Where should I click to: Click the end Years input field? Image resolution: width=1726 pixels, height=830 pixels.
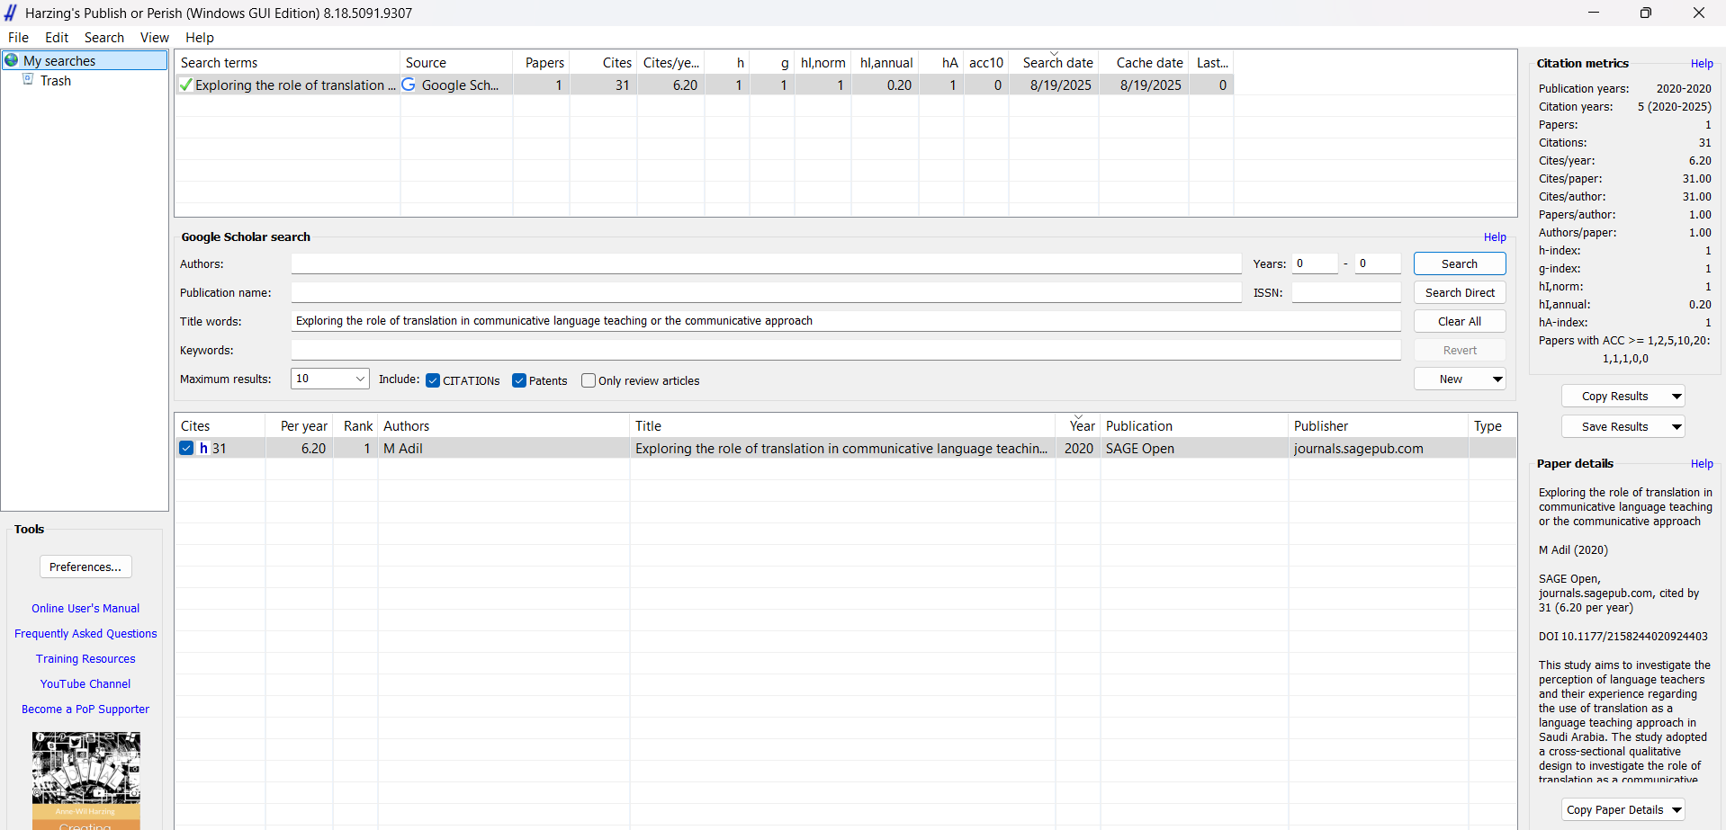pyautogui.click(x=1378, y=263)
